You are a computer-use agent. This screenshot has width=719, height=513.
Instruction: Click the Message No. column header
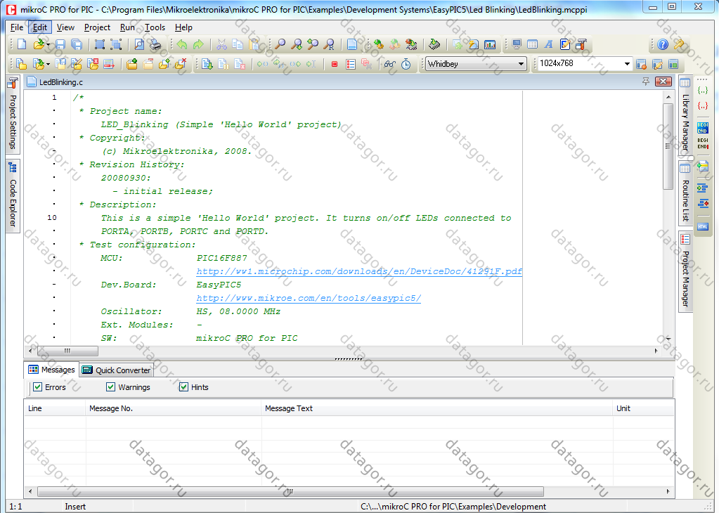click(174, 408)
